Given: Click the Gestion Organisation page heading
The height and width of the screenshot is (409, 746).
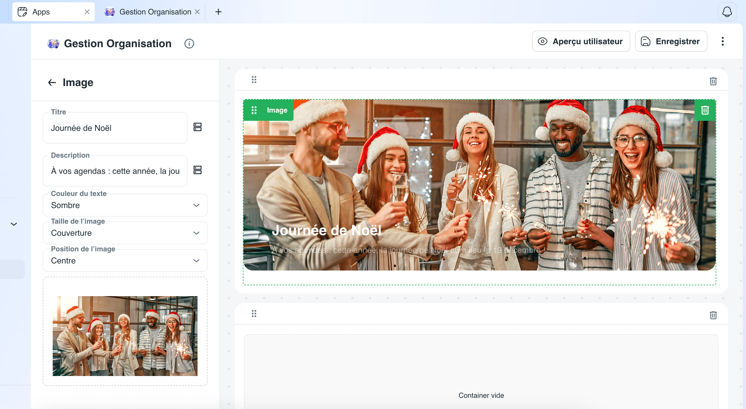Looking at the screenshot, I should pos(118,44).
